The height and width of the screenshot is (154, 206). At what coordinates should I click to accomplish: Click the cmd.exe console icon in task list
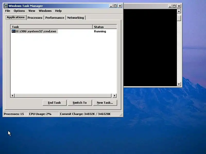click(x=14, y=31)
